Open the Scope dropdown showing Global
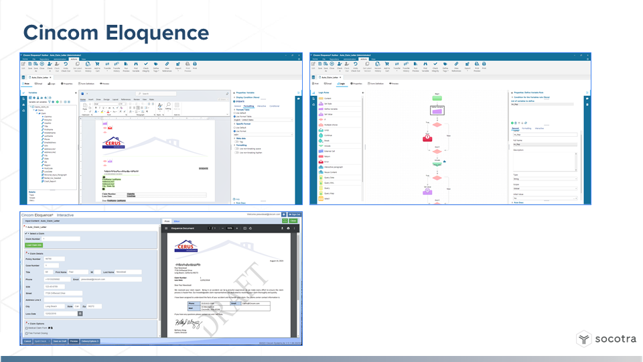 click(x=545, y=188)
